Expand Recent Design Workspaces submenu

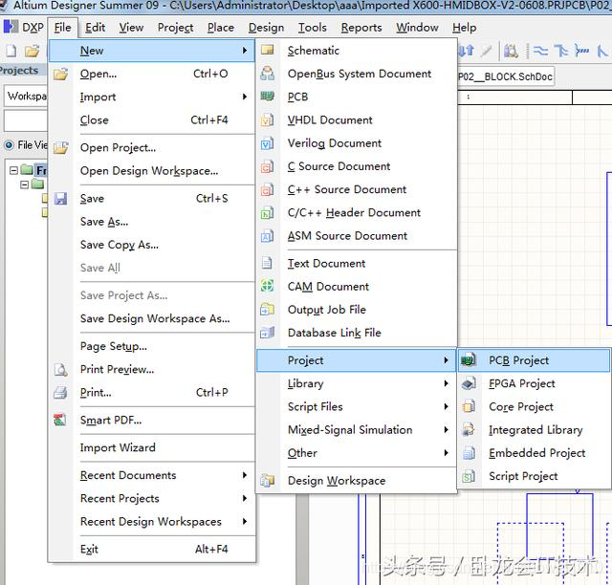[152, 521]
